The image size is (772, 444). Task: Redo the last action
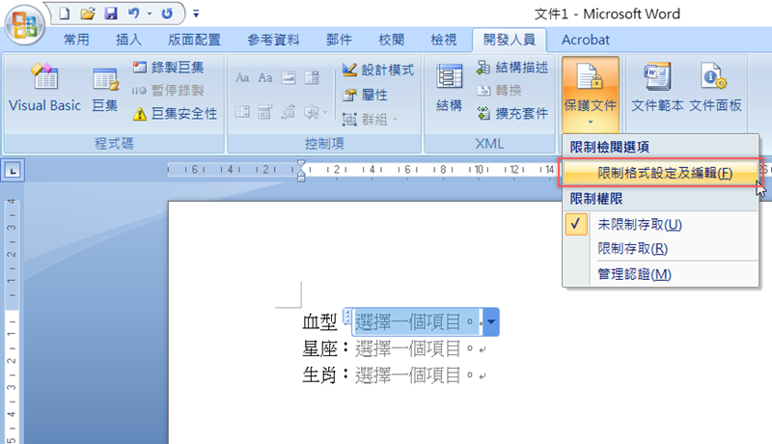click(167, 14)
